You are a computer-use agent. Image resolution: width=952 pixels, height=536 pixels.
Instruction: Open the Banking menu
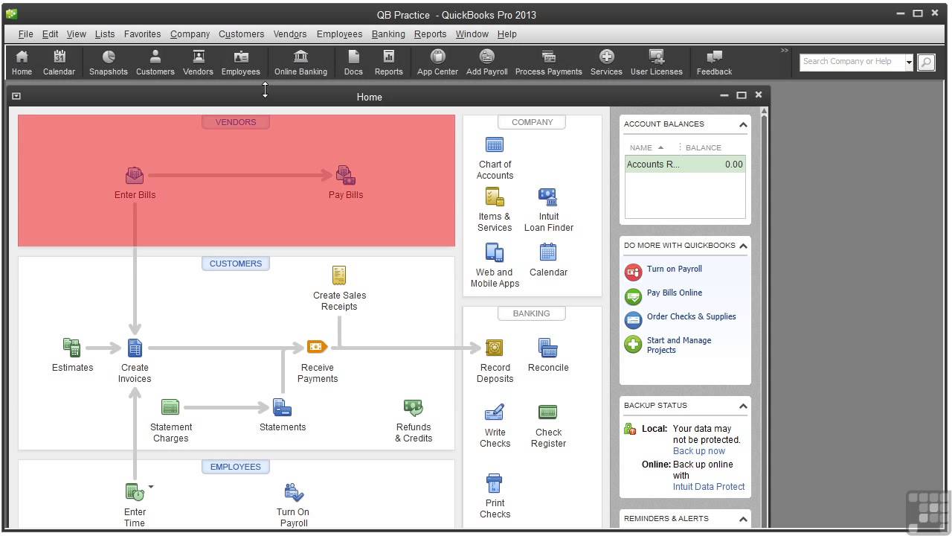388,34
